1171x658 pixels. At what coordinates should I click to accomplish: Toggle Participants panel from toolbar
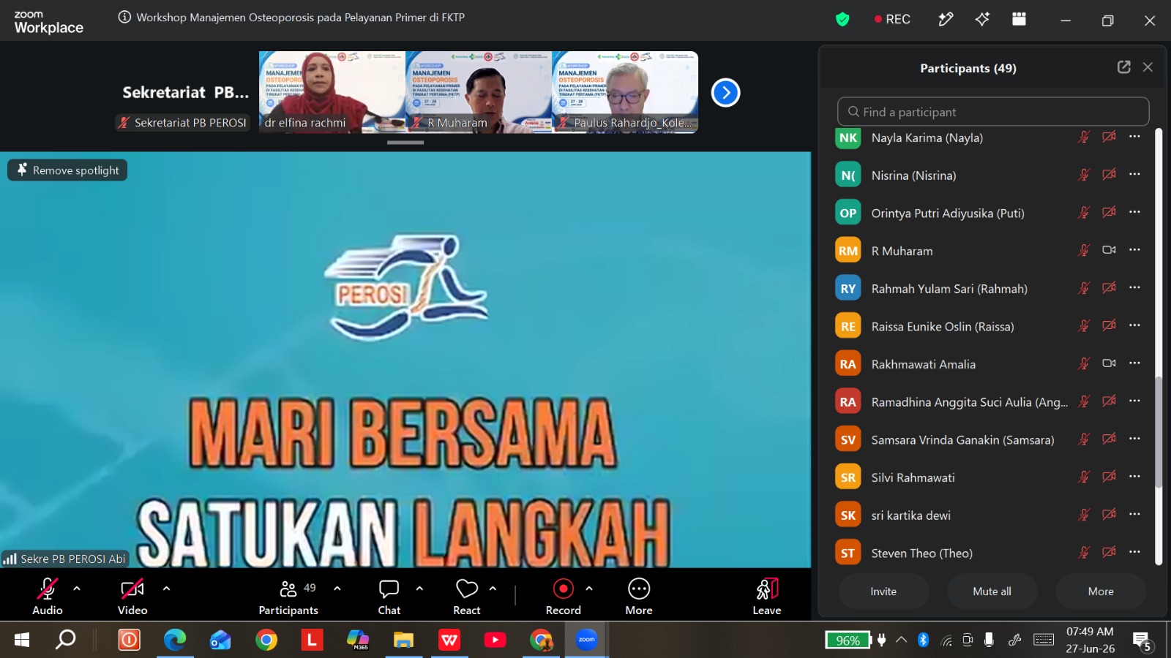288,596
